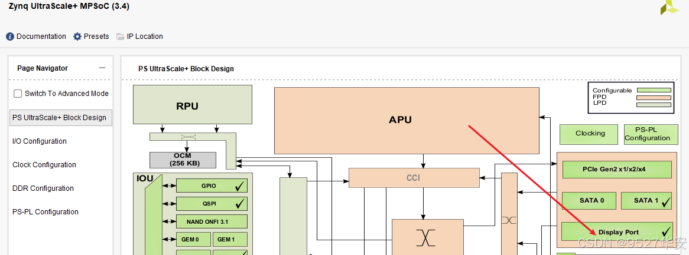The width and height of the screenshot is (689, 255).
Task: Select the GEM 0 block
Action: [x=193, y=239]
